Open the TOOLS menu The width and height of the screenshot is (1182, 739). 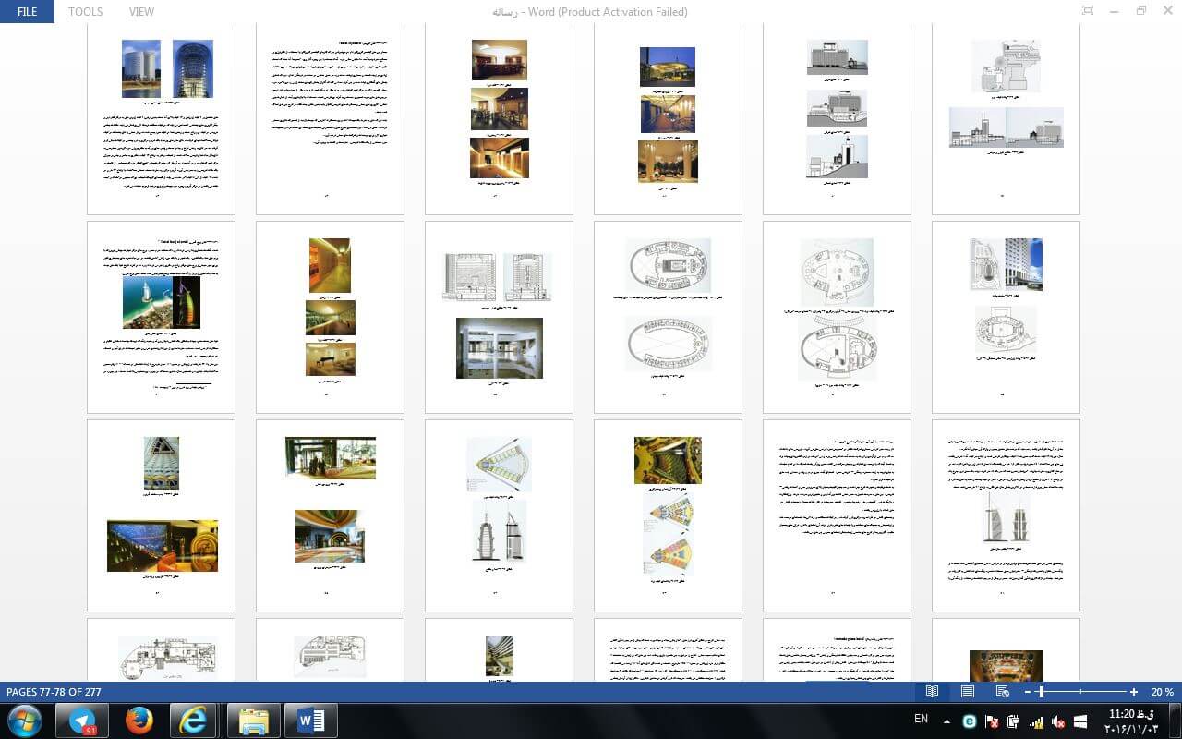pos(85,12)
